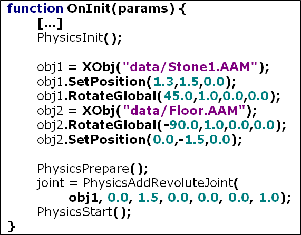The image size is (301, 235).
Task: Click the bold obj1 joint argument
Action: tap(83, 198)
